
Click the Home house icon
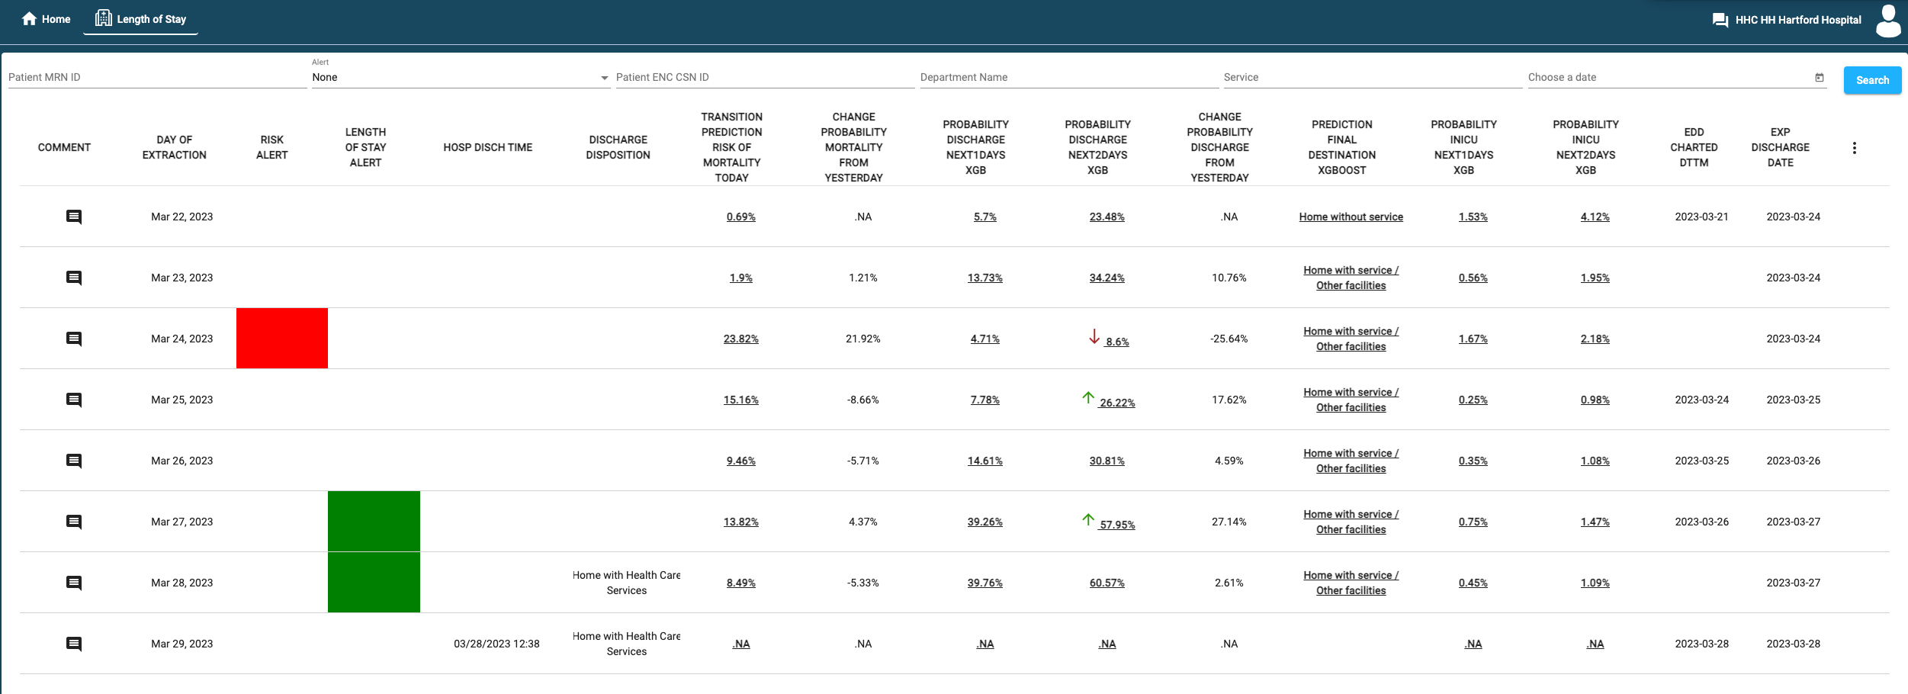29,19
